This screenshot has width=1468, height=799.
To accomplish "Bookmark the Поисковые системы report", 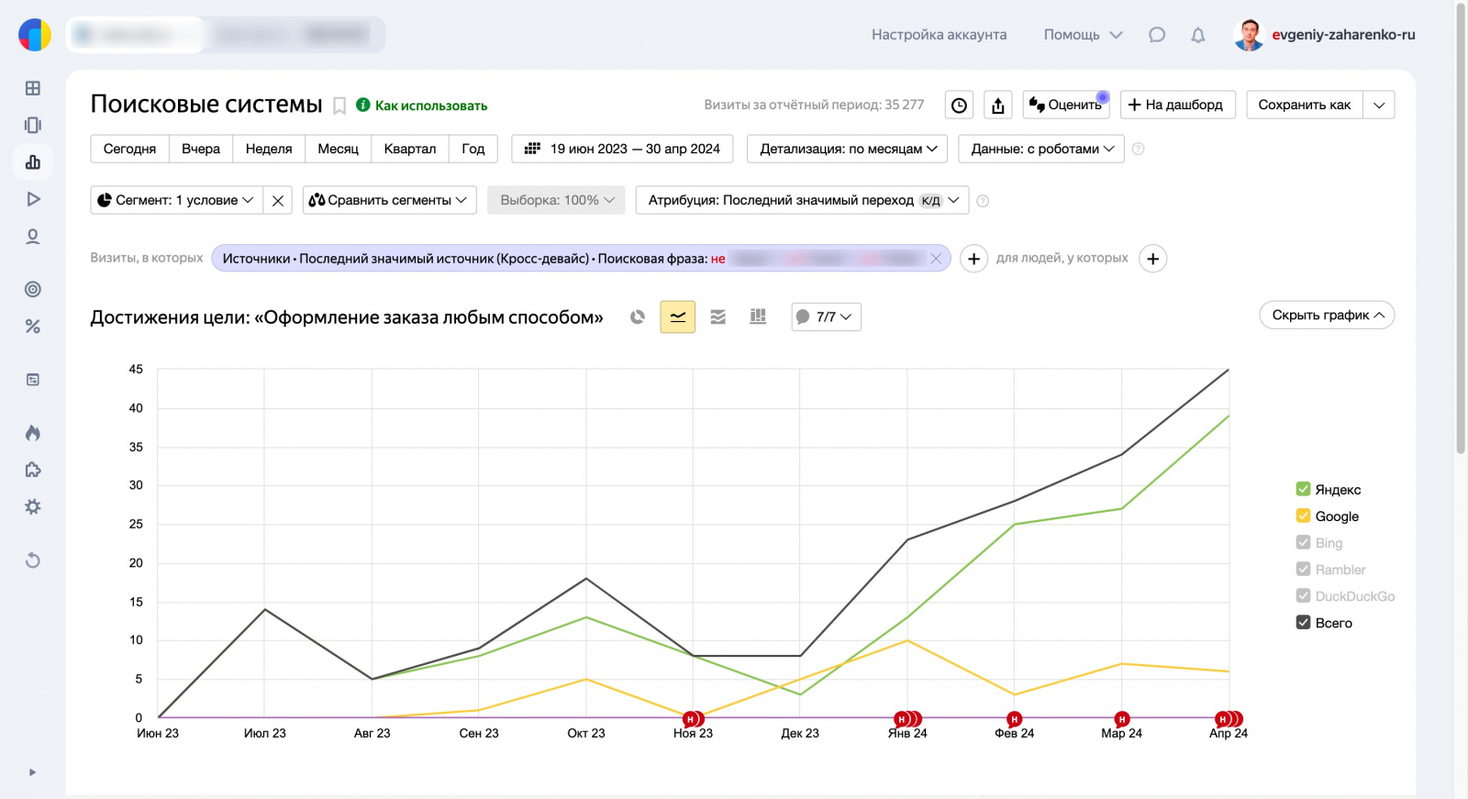I will tap(339, 106).
